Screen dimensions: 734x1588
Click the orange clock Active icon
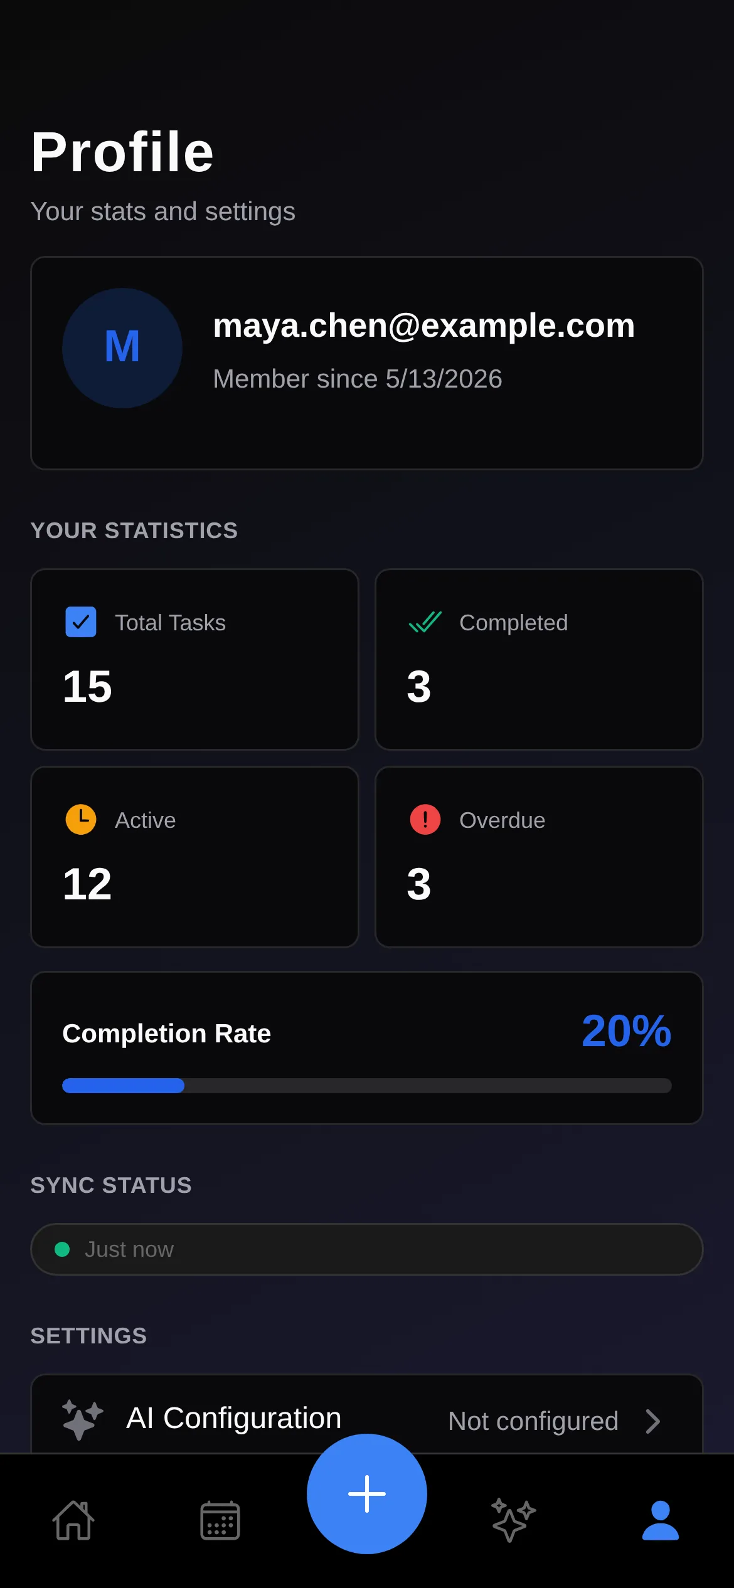[x=81, y=820]
